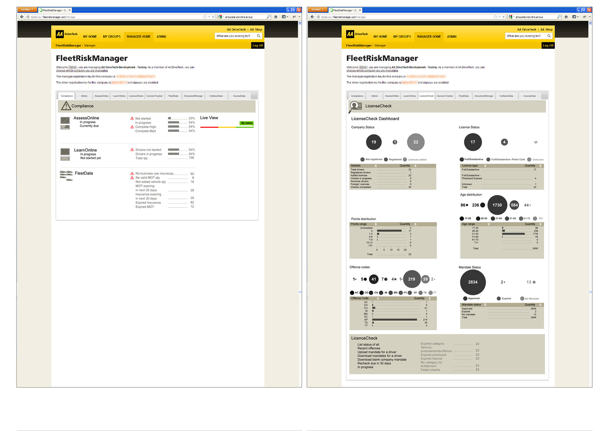Click the 1730 age distribution bubble

[497, 205]
